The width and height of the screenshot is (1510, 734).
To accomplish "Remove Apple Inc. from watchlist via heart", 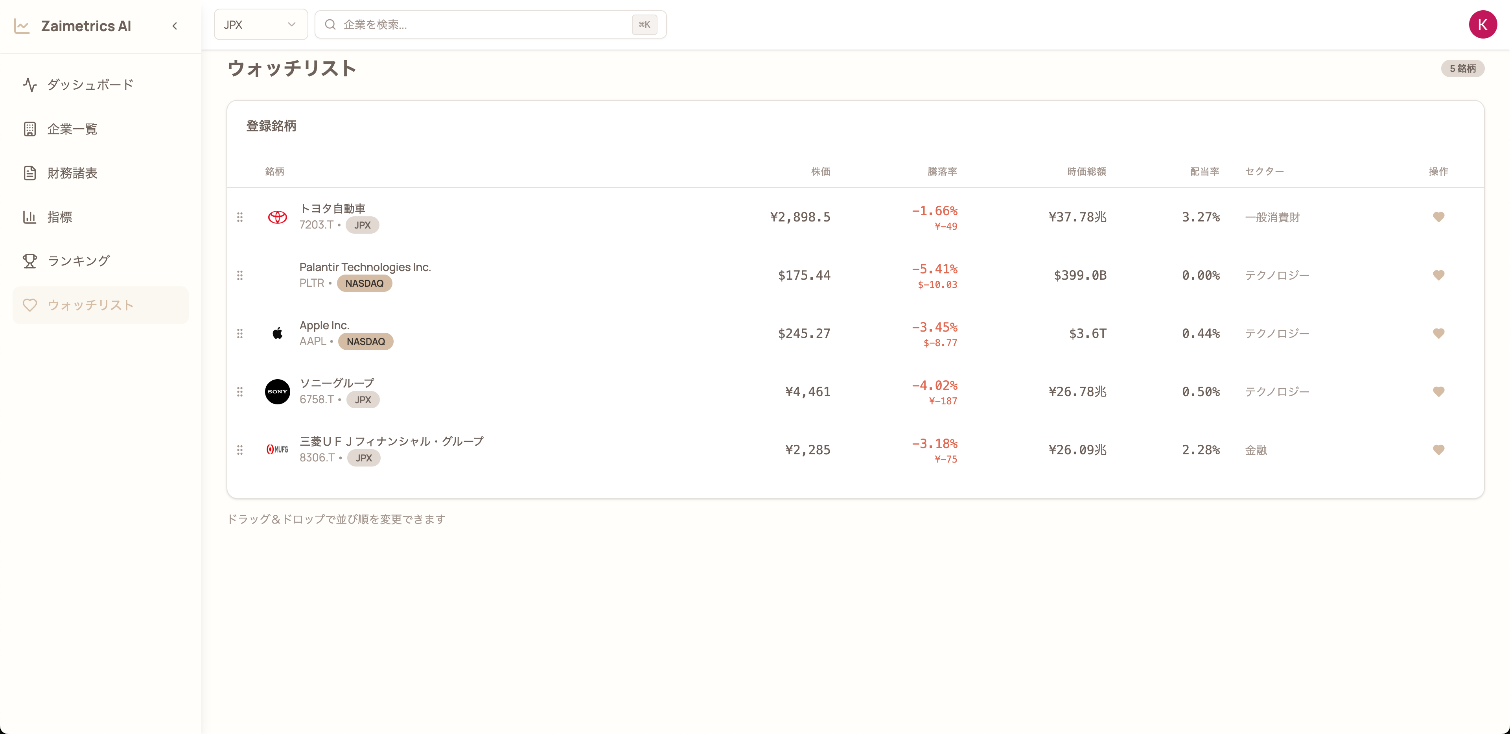I will click(x=1438, y=333).
